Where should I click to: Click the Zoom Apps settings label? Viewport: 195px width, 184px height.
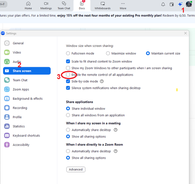coord(21,89)
